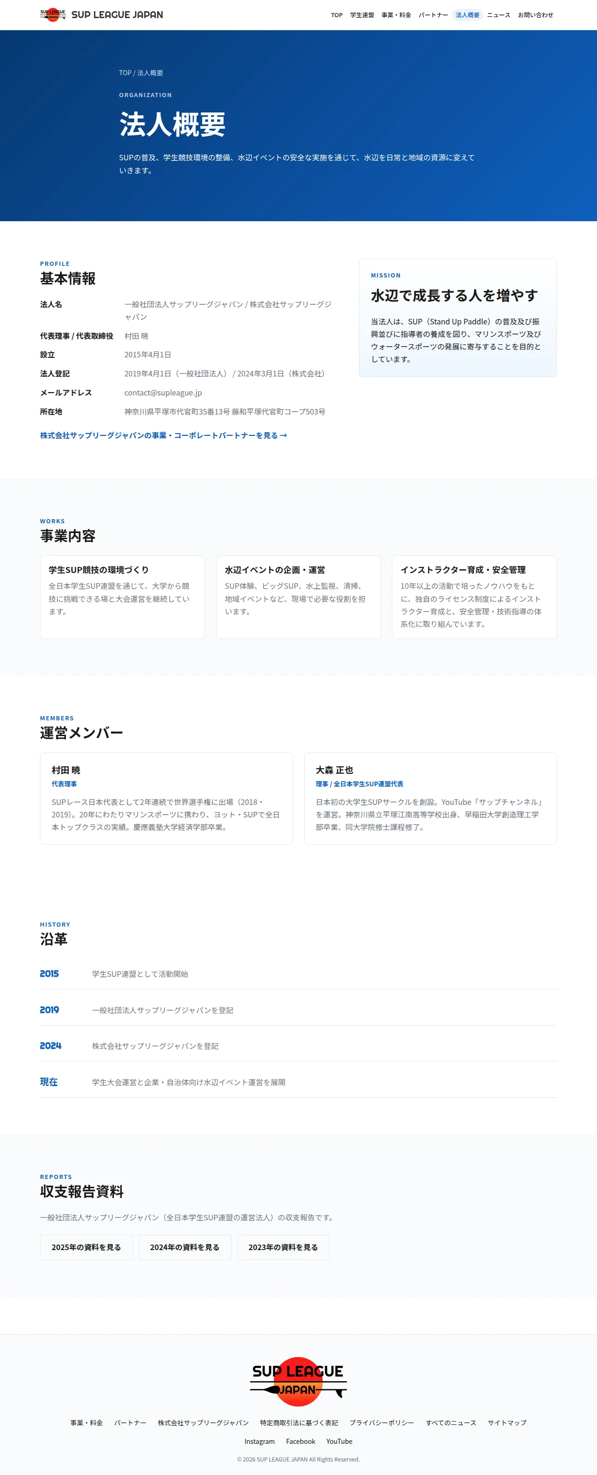
Task: Click the representative name 村田 暁 in the profile table
Action: click(x=136, y=336)
